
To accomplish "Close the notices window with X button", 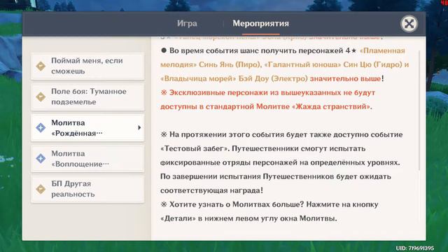I will pos(409,24).
